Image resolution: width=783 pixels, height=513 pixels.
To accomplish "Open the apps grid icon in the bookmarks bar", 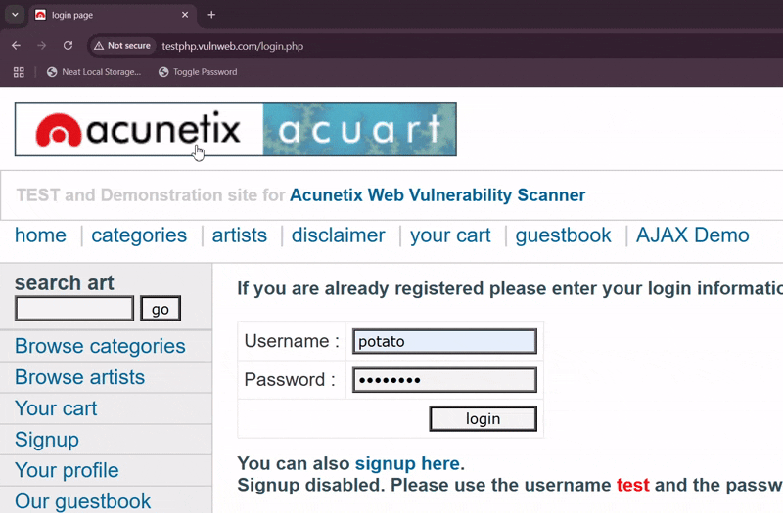I will 19,72.
